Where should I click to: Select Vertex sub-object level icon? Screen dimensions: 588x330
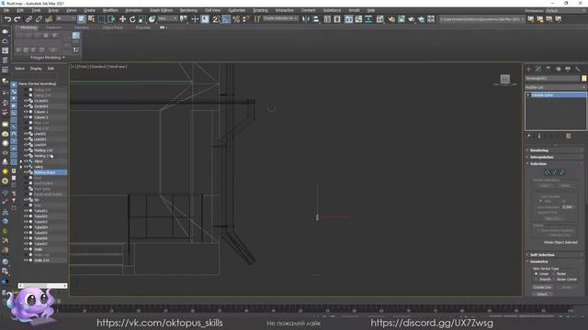tap(548, 172)
